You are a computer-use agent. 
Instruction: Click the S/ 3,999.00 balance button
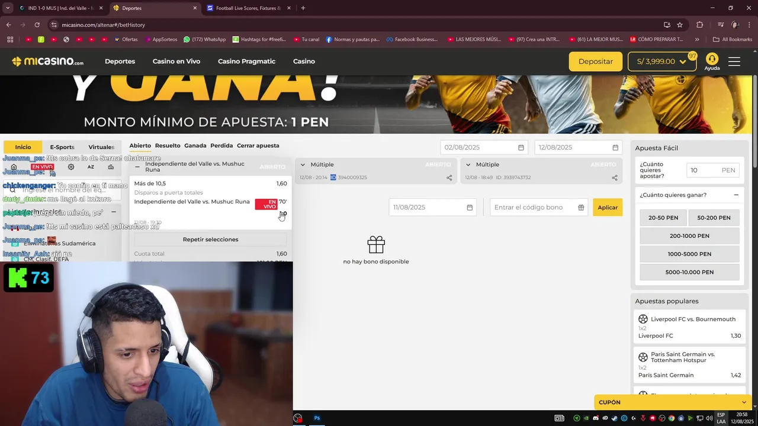point(662,62)
